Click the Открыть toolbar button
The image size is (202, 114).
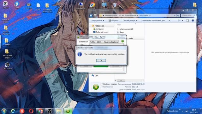click(x=114, y=20)
